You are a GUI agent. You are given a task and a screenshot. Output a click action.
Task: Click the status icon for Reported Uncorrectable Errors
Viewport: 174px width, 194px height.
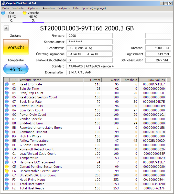coord(7,127)
